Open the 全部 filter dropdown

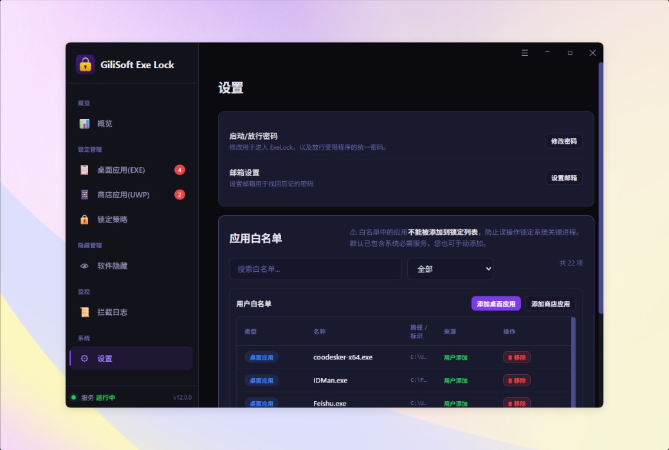coord(450,269)
